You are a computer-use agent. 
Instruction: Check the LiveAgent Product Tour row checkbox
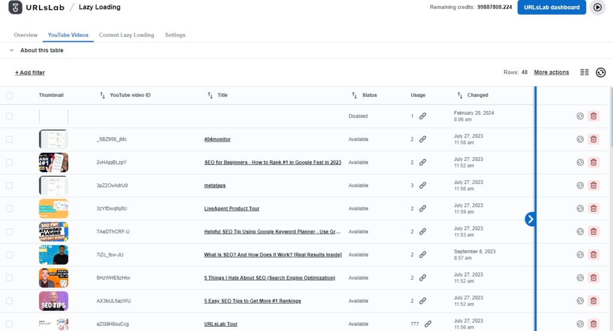[x=10, y=209]
